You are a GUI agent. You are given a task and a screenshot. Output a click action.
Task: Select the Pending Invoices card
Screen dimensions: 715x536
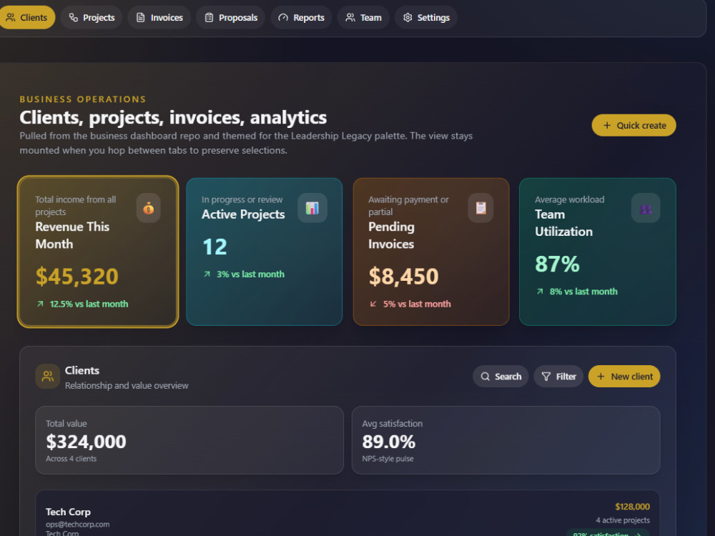point(431,252)
